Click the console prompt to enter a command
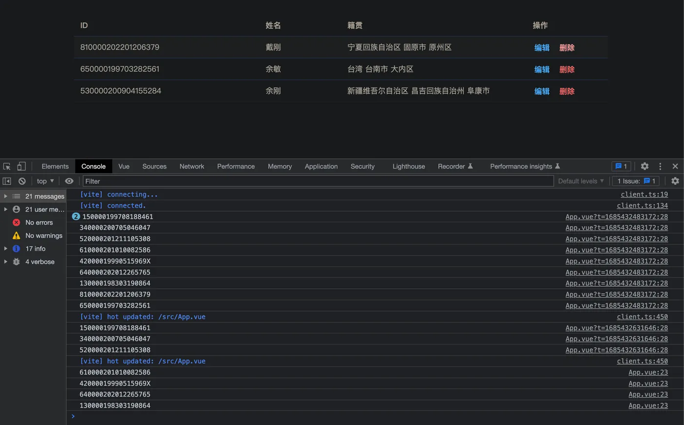This screenshot has height=425, width=684. point(195,416)
